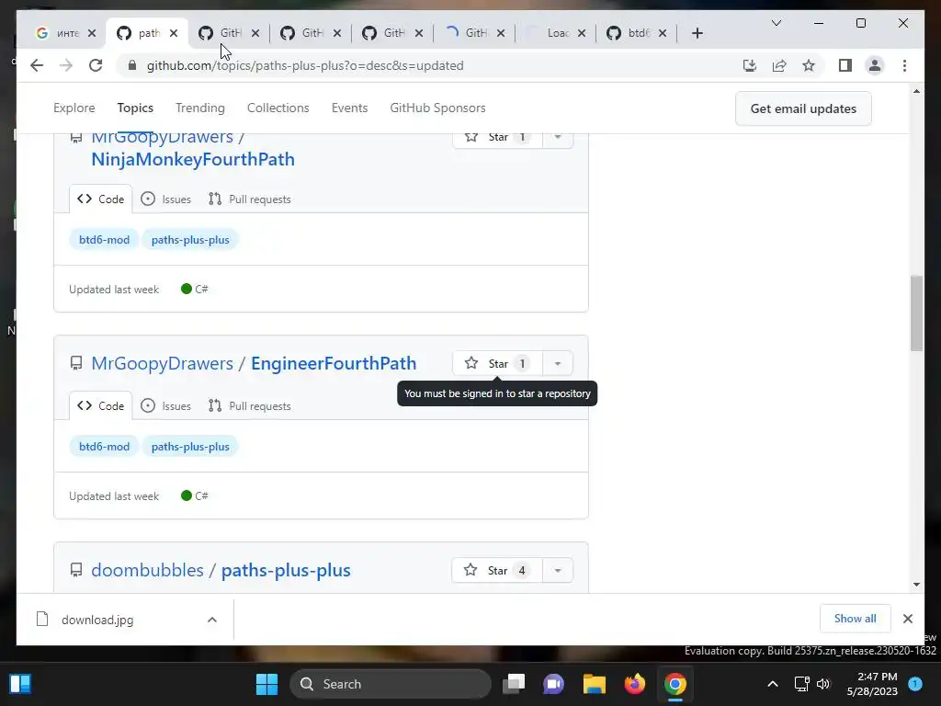The height and width of the screenshot is (706, 941).
Task: Reload the current GitHub page
Action: pyautogui.click(x=96, y=65)
